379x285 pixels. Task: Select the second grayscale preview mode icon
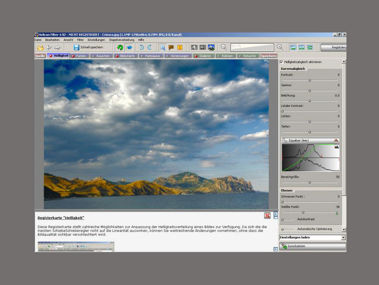[202, 47]
